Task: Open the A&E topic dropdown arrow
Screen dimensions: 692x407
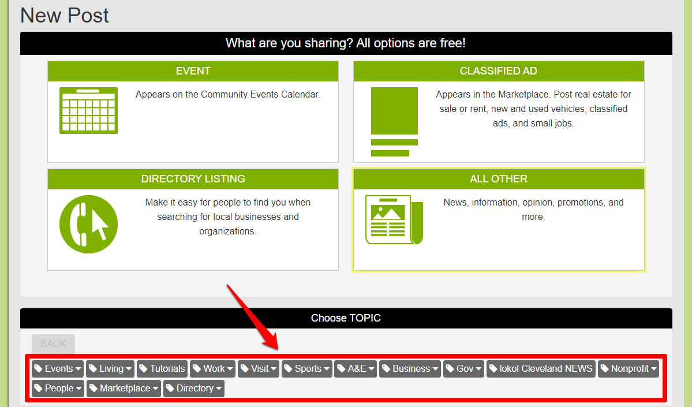Action: click(371, 369)
